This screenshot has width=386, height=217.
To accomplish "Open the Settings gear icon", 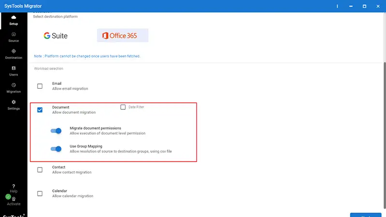I will 14,102.
